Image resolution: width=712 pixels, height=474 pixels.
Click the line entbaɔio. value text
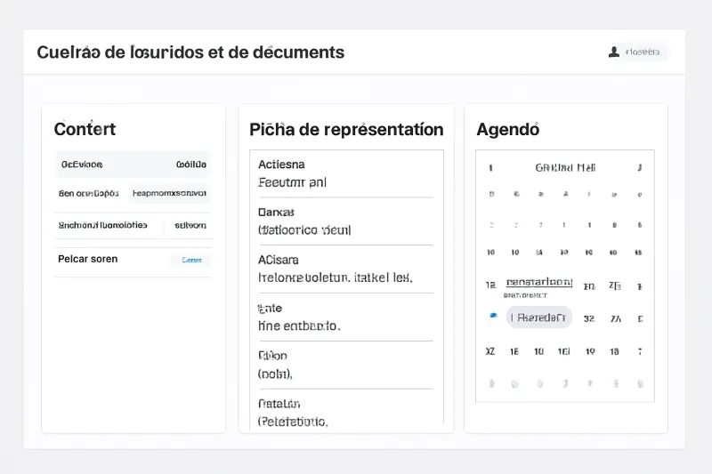tap(299, 326)
